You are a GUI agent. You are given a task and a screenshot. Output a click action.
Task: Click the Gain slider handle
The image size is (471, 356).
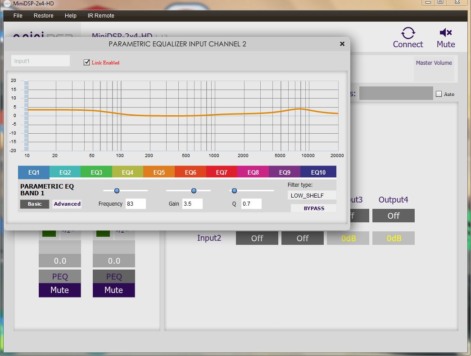194,191
